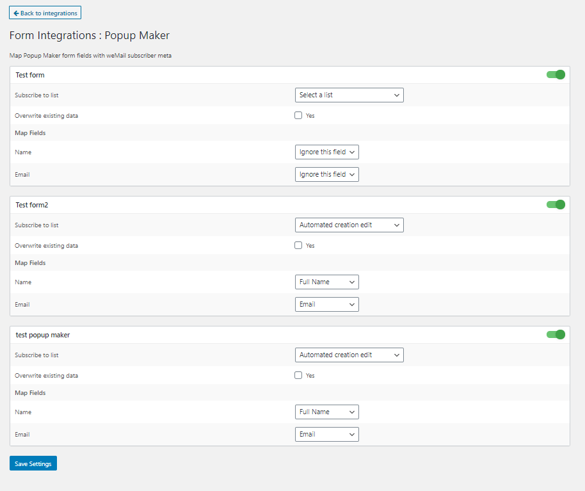Image resolution: width=585 pixels, height=491 pixels.
Task: Click the 'Form Integrations : Popup Maker' heading
Action: pyautogui.click(x=90, y=35)
